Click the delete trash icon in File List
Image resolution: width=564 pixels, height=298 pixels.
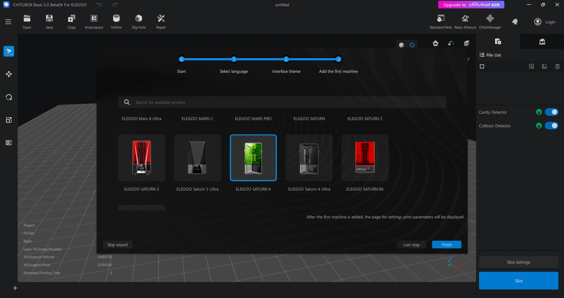(x=557, y=66)
